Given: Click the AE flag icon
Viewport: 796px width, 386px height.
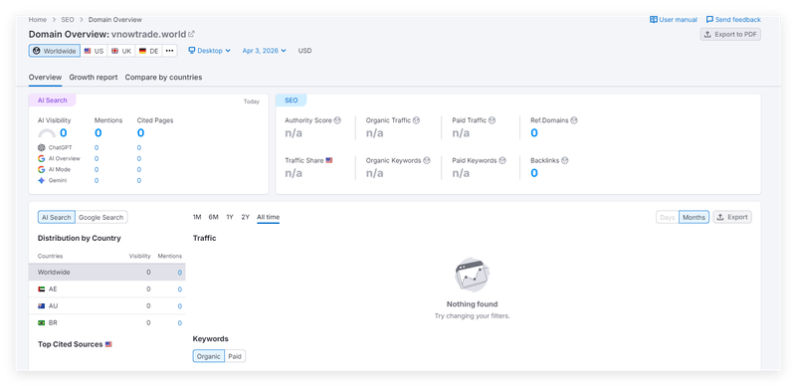Looking at the screenshot, I should [41, 289].
